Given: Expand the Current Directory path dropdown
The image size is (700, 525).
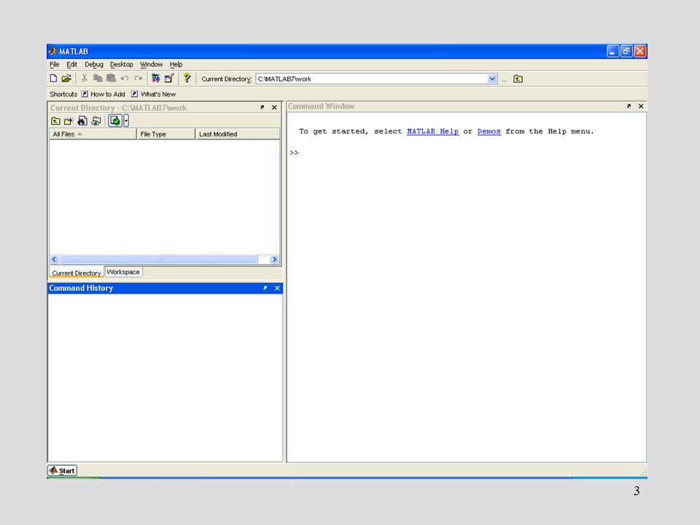Looking at the screenshot, I should click(492, 79).
